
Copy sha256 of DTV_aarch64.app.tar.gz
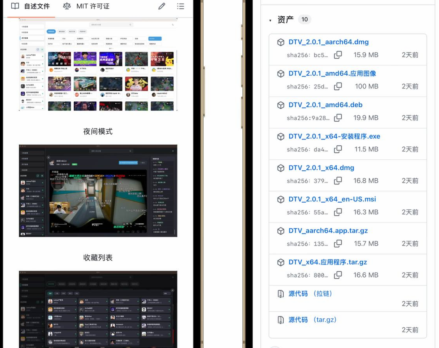[338, 244]
